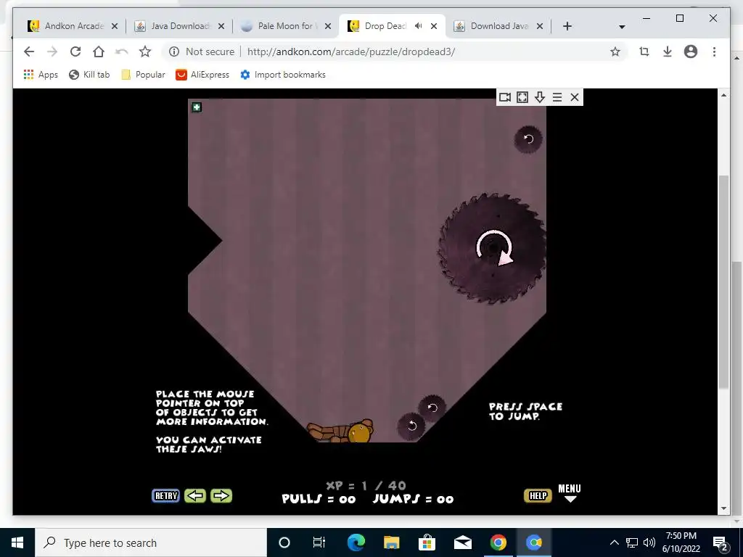Close the Andkon Arcade tab
The image size is (743, 557).
(114, 27)
